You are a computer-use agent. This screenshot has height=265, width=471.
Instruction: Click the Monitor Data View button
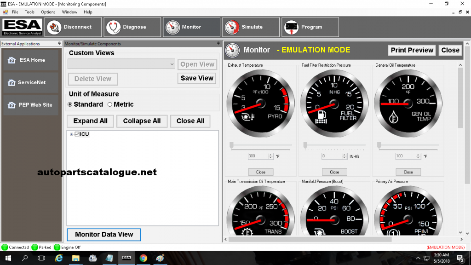[103, 235]
